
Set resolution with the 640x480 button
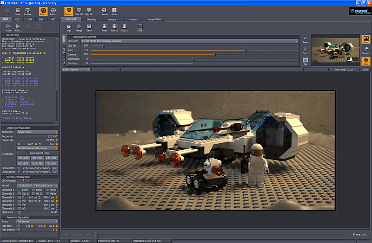click(51, 158)
